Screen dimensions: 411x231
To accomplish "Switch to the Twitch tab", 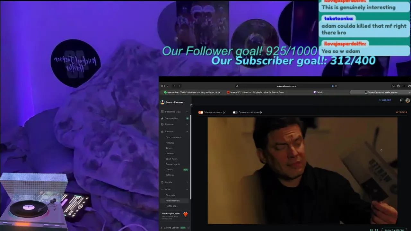I will (x=319, y=92).
